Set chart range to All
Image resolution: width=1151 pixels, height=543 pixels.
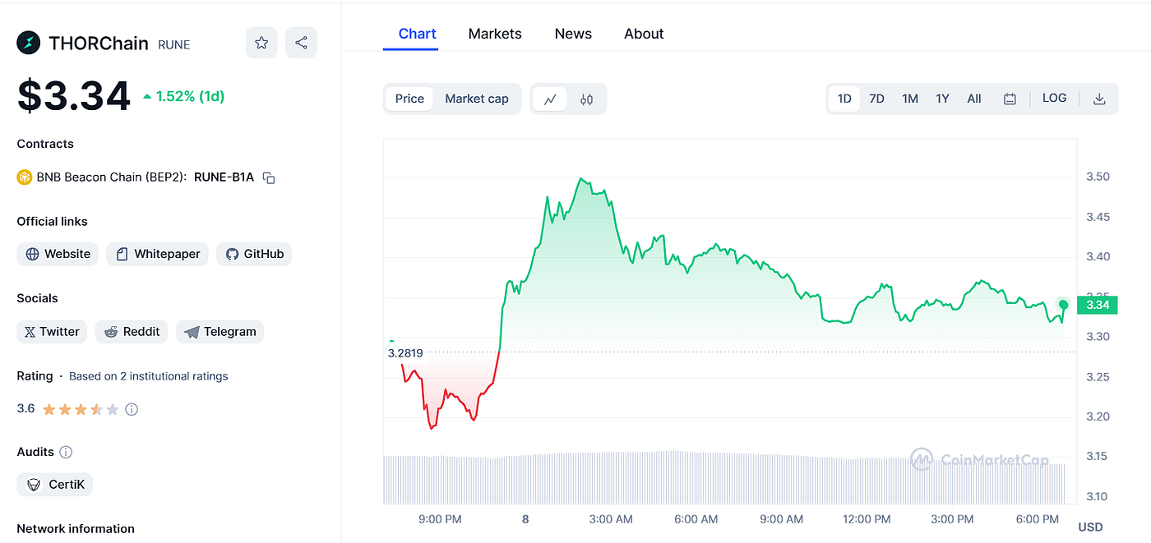click(x=974, y=99)
